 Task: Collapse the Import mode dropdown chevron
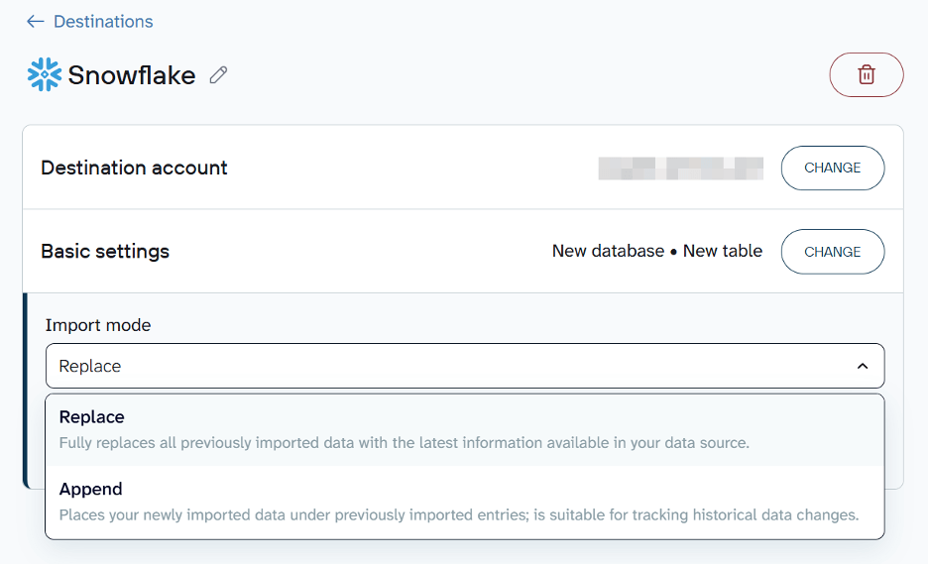[x=862, y=366]
